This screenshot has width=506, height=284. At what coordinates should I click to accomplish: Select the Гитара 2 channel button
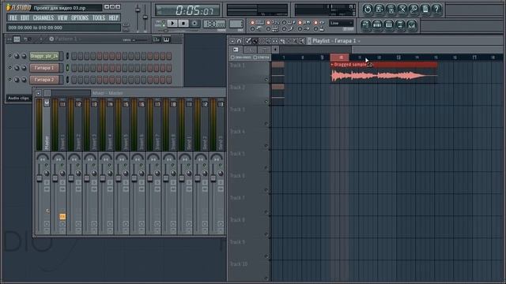click(x=44, y=80)
